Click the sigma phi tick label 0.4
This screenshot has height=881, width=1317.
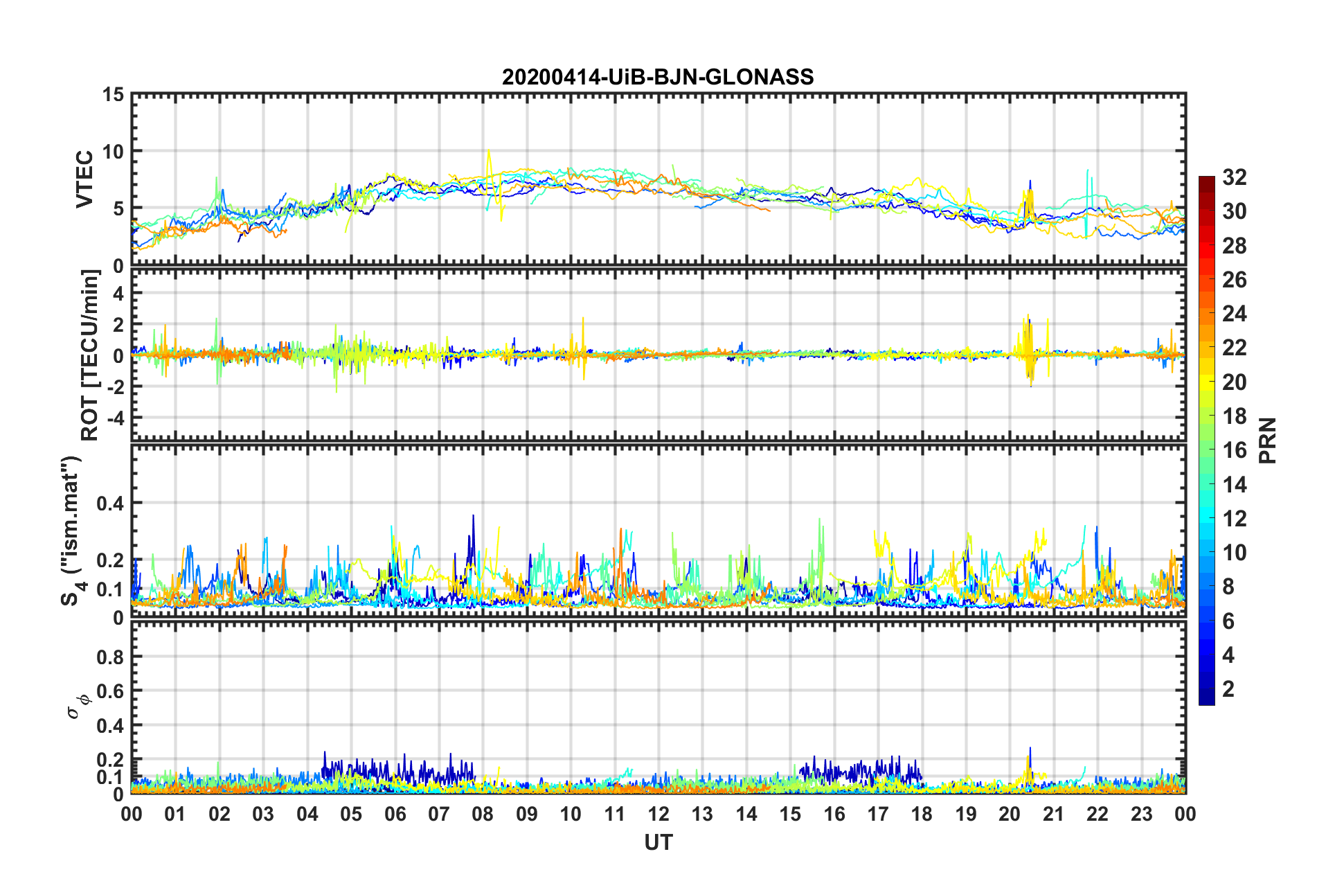click(x=110, y=726)
